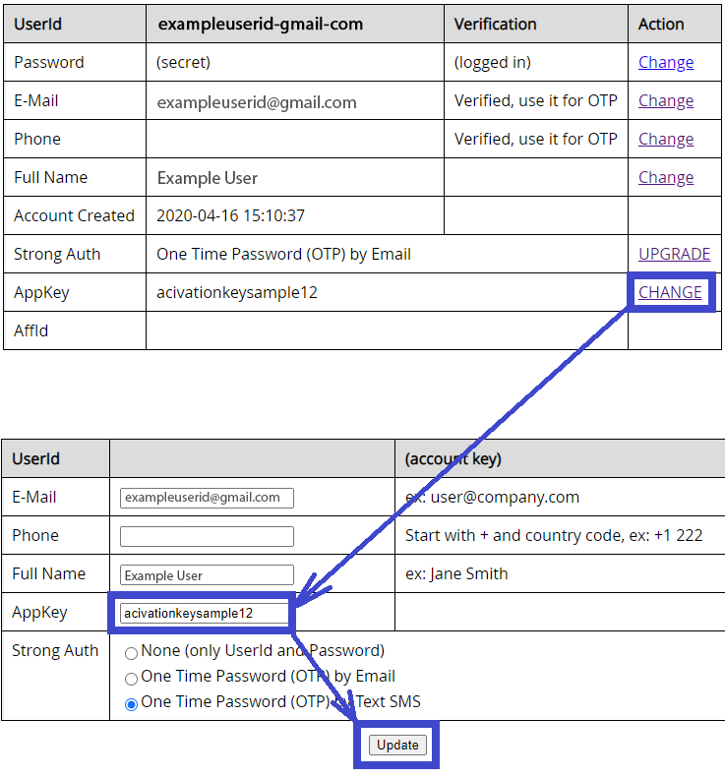The height and width of the screenshot is (778, 725).
Task: Click the (account key) header cell
Action: (x=453, y=459)
